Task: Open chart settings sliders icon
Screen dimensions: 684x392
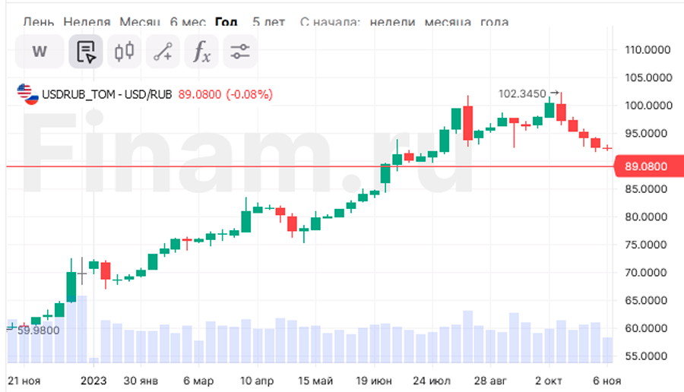Action: [x=240, y=52]
